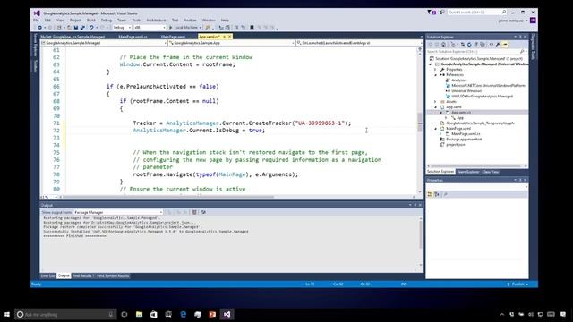Click the bookmark icon in the toolbar
This screenshot has height=322, width=573.
tap(252, 28)
